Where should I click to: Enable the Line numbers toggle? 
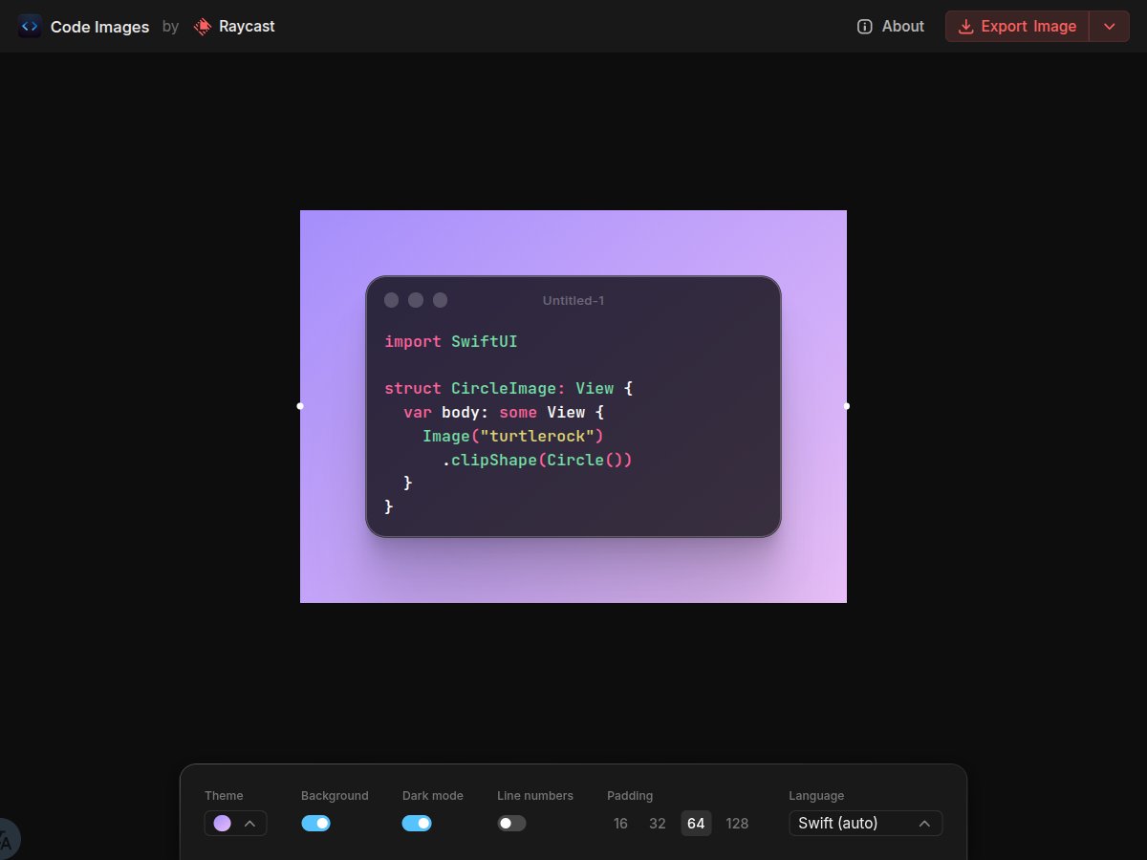(511, 823)
